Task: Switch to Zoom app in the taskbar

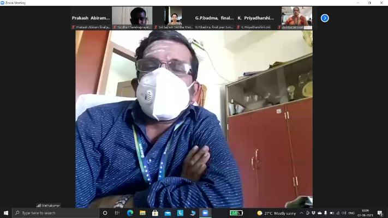Action: [x=205, y=213]
